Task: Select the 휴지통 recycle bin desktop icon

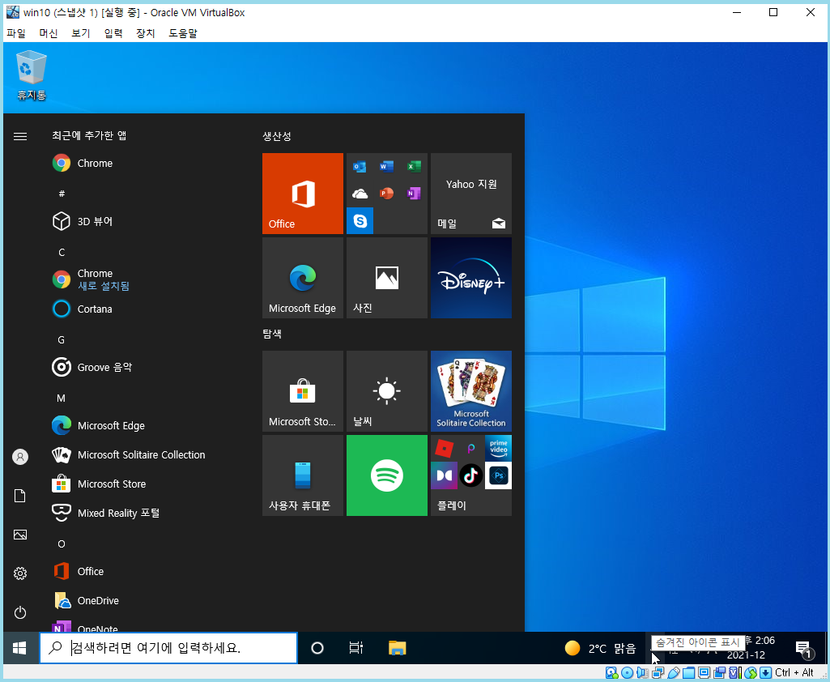Action: [x=32, y=75]
